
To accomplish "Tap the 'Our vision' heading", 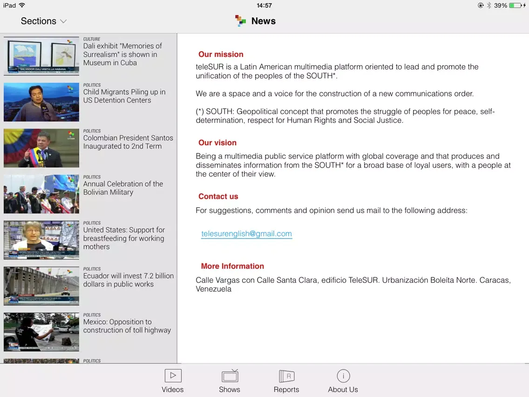I will pos(217,143).
